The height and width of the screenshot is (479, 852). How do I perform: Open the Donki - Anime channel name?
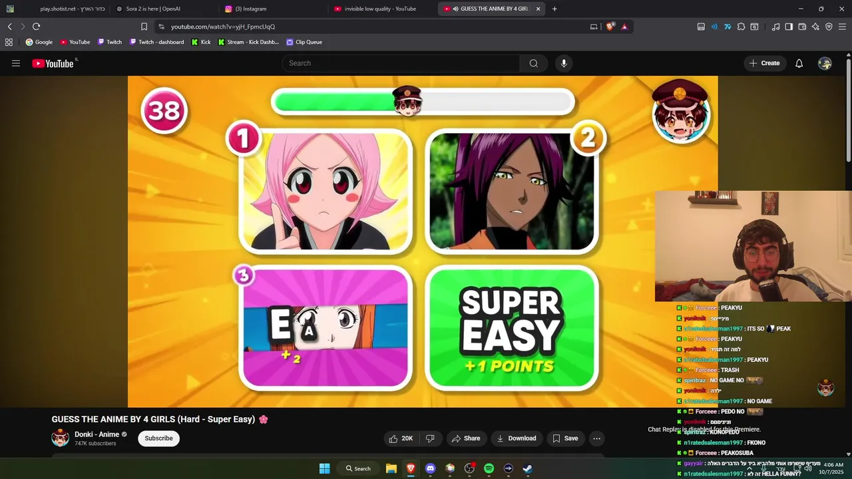click(x=97, y=434)
